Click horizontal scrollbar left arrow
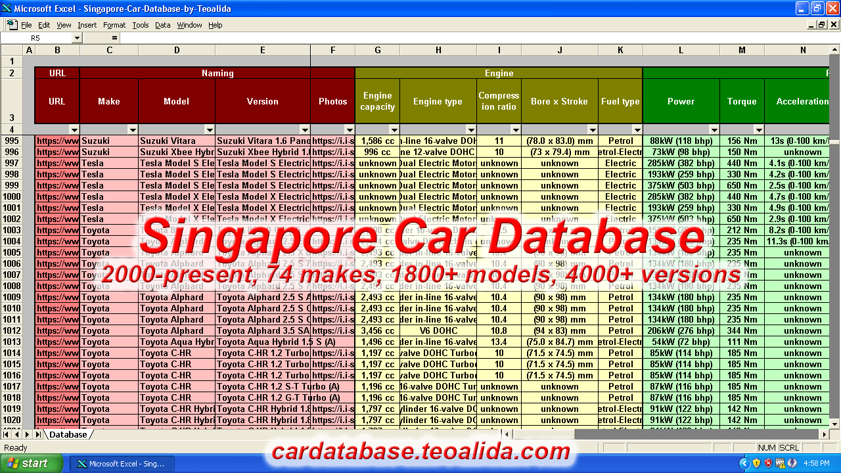This screenshot has width=841, height=473. point(507,434)
